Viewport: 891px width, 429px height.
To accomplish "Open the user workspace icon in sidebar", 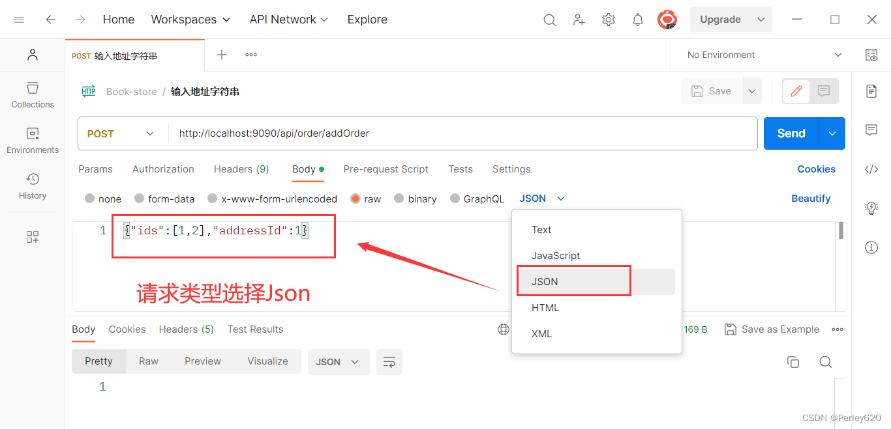I will [x=33, y=55].
